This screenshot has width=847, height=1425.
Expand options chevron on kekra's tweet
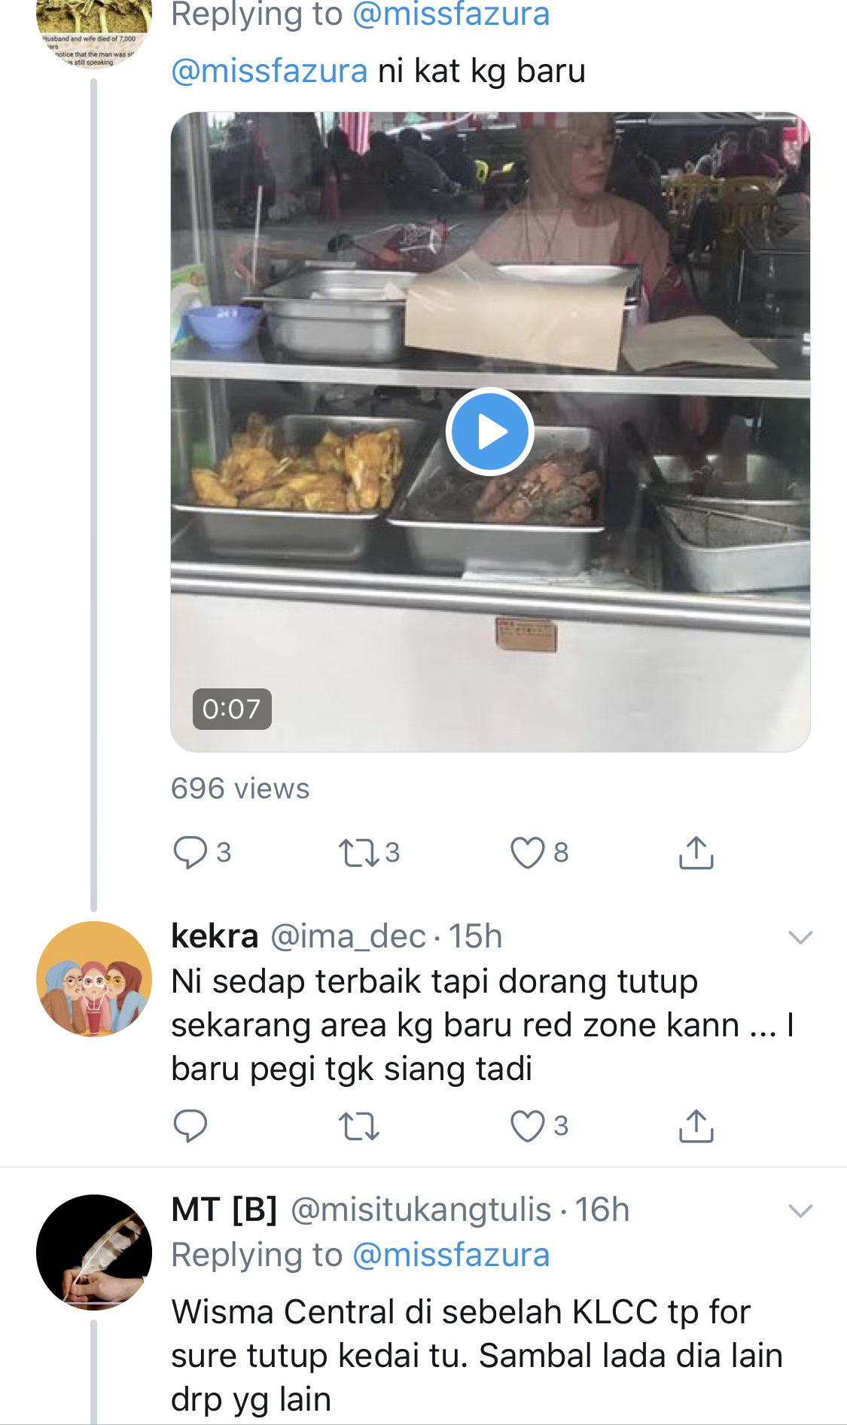(800, 938)
